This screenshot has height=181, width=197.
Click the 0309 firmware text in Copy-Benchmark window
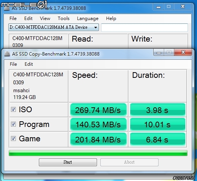(x=18, y=82)
